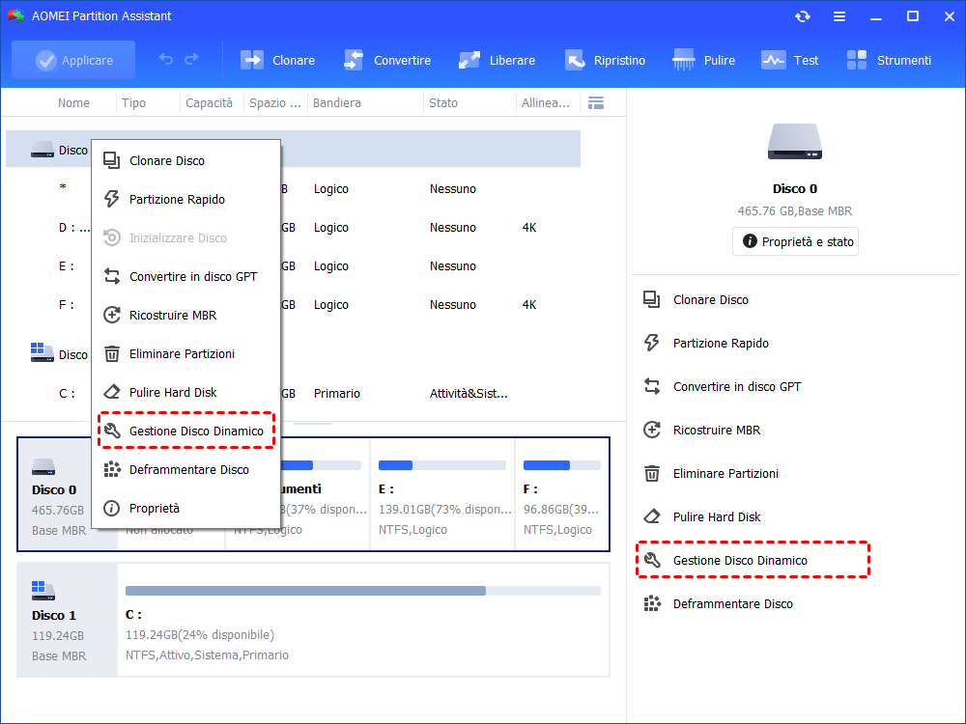Screen dimensions: 966x724
Task: Click Clonare Disco in right panel
Action: (710, 300)
